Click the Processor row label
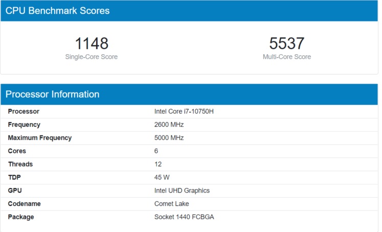 [x=24, y=111]
